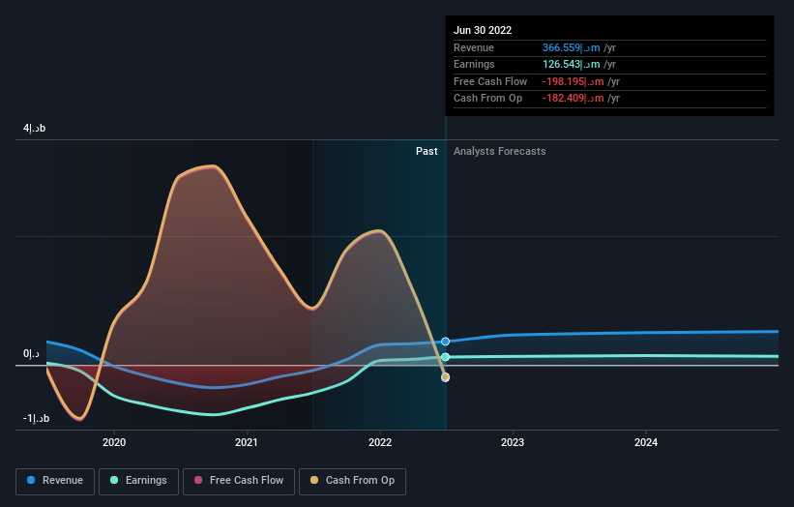Click the 2024 x-axis label
This screenshot has width=794, height=507.
[x=646, y=442]
